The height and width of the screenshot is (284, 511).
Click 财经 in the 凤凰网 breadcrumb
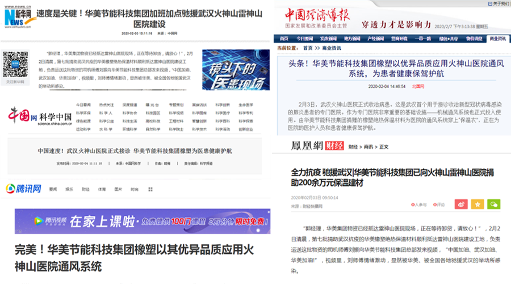[353, 147]
